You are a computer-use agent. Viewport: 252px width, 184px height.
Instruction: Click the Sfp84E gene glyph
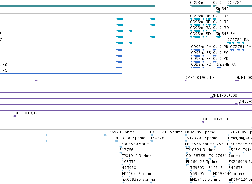[x=218, y=12]
